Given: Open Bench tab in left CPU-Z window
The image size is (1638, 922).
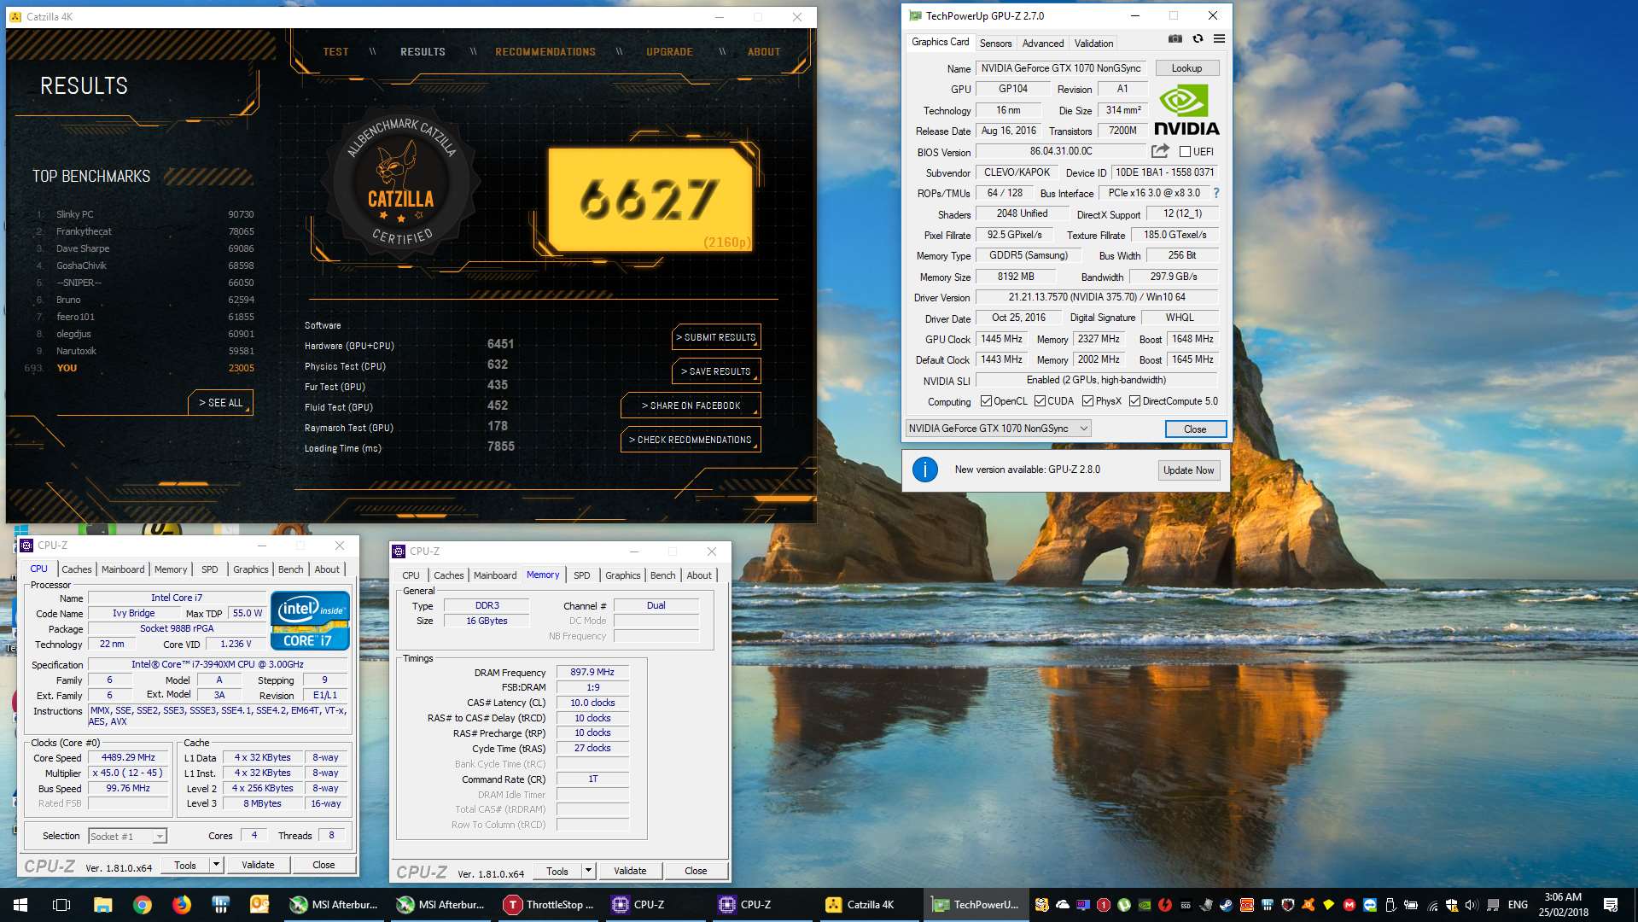Looking at the screenshot, I should pyautogui.click(x=290, y=569).
